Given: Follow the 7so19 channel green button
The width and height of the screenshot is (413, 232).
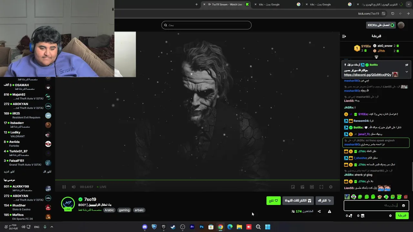Looking at the screenshot, I should tap(274, 201).
